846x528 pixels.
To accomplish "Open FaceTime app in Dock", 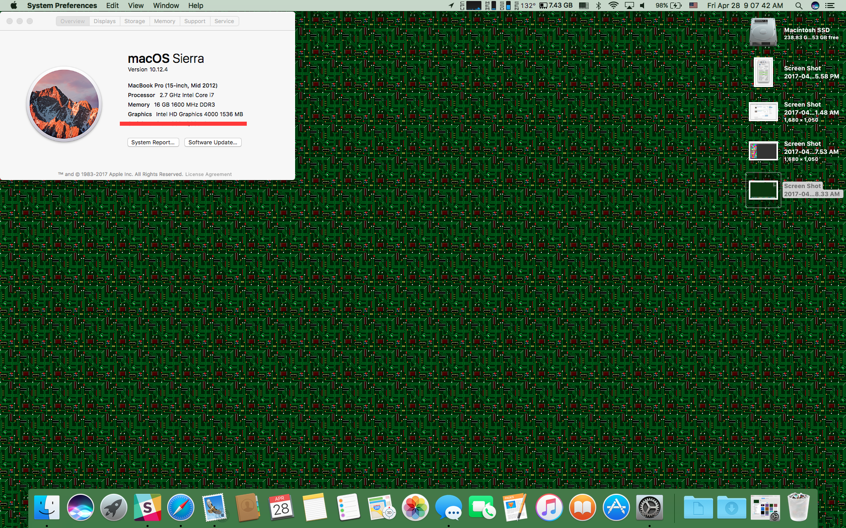I will point(482,507).
